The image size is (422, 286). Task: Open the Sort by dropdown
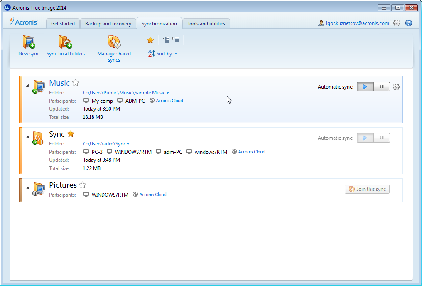(163, 54)
